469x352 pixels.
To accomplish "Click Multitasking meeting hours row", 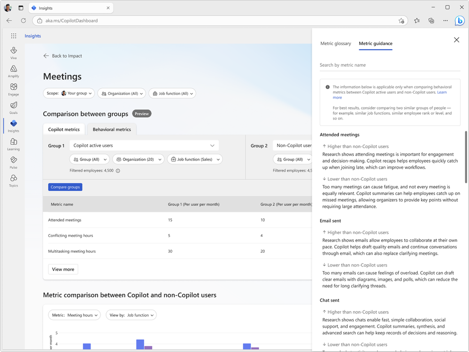I will coord(177,251).
